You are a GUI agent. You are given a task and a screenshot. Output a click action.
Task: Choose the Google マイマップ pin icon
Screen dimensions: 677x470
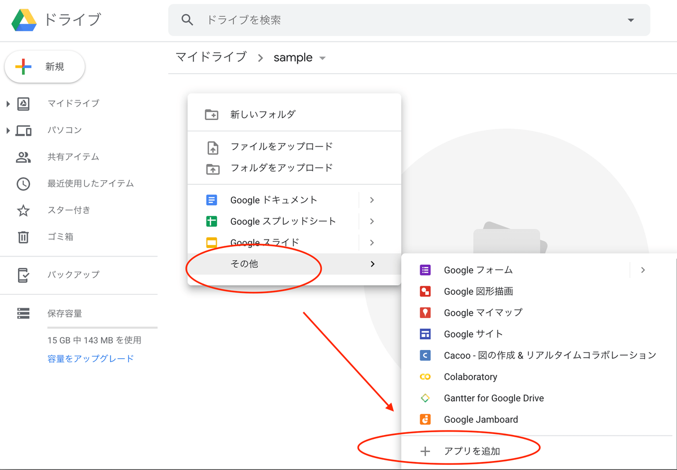(x=425, y=313)
